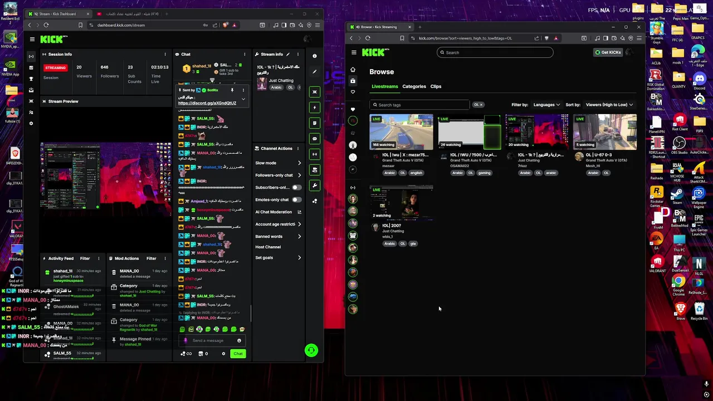Open Activity Feed panel three-dot menu
This screenshot has width=713, height=401.
click(99, 258)
